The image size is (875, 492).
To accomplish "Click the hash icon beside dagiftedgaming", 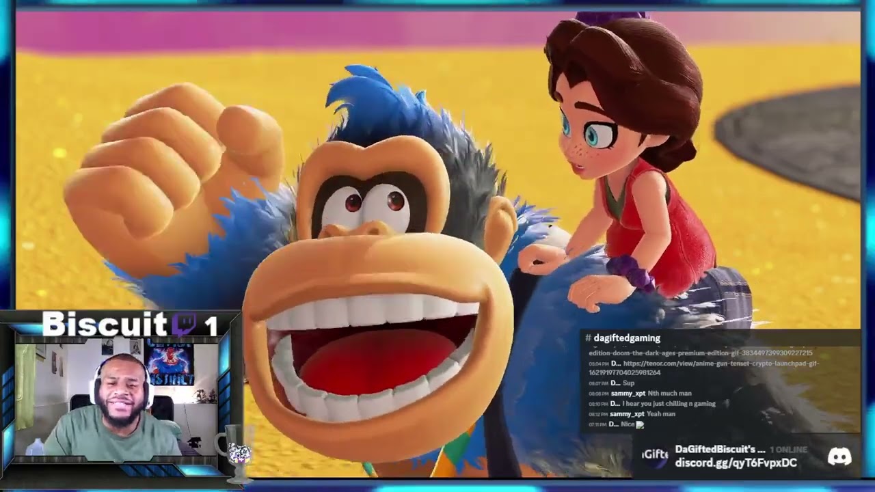I will tap(588, 338).
